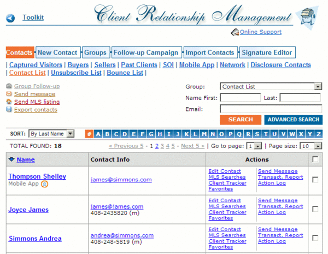This screenshot has height=254, width=328.
Task: Open the Groups tab
Action: pyautogui.click(x=96, y=52)
